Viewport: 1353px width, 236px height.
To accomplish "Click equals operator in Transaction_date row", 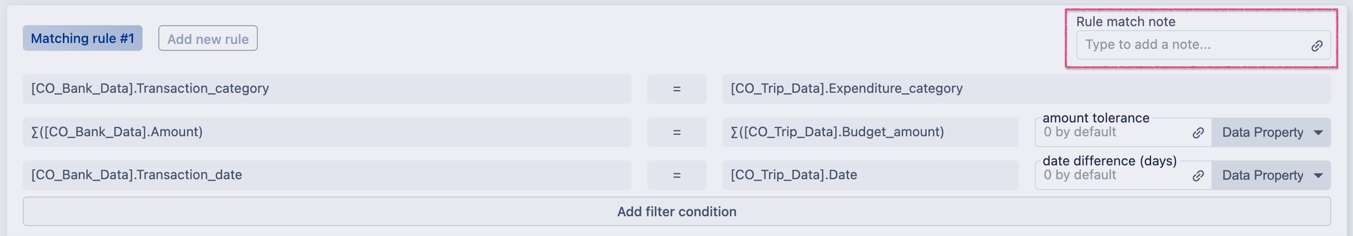I will [676, 176].
